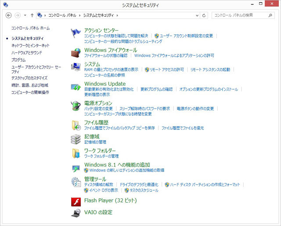Click 記憶域の管理 link

95,142
